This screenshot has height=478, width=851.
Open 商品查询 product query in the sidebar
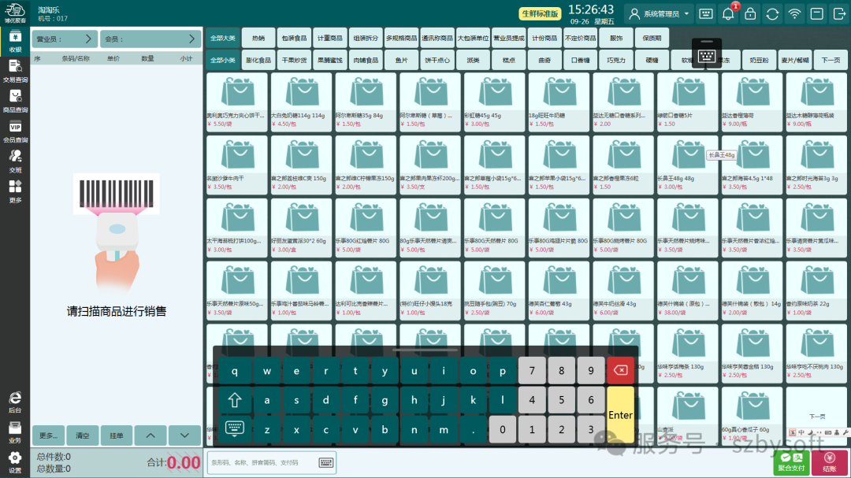point(15,102)
